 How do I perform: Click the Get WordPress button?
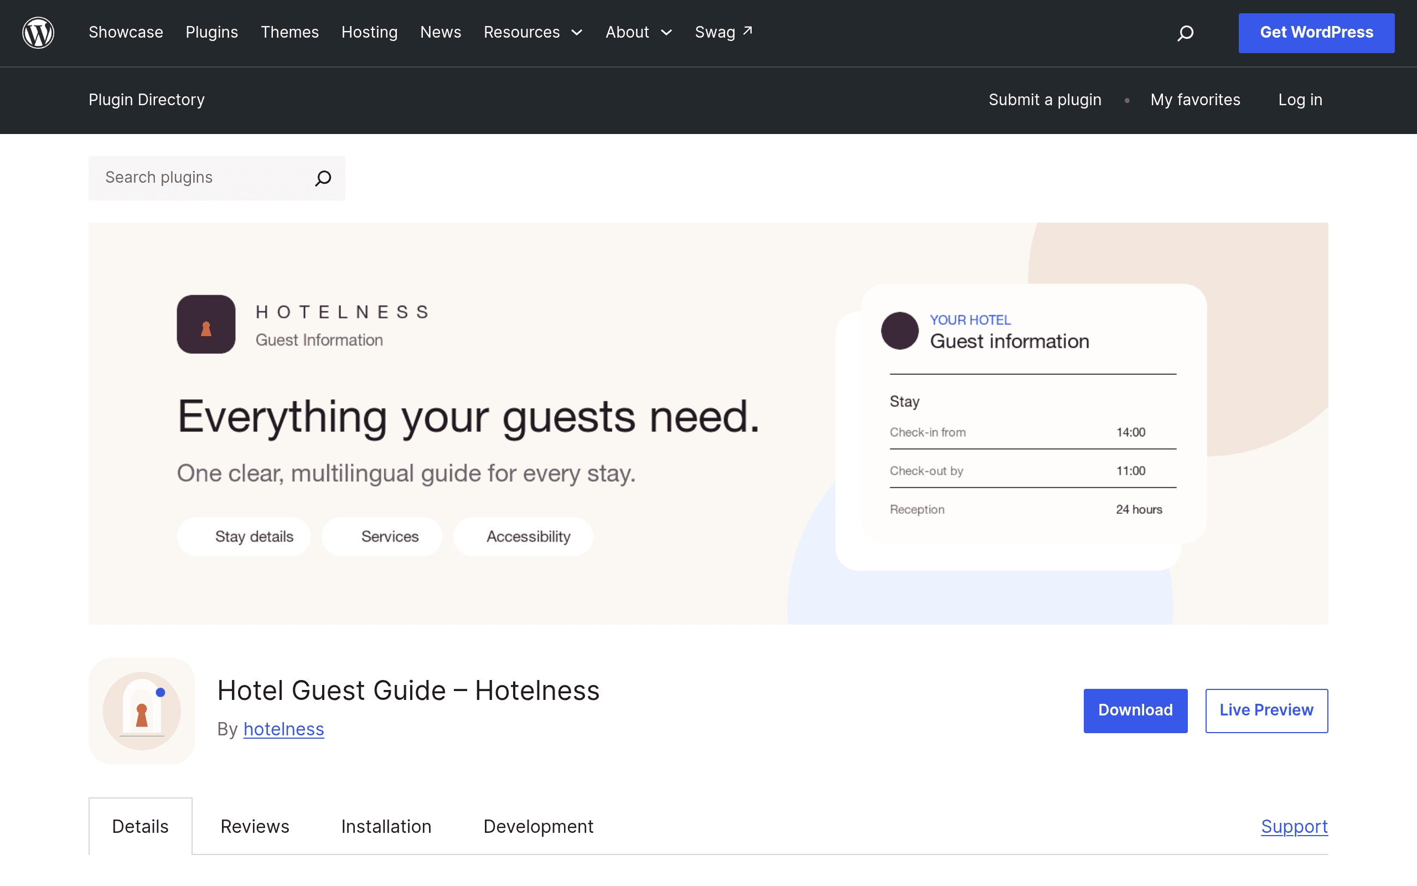click(x=1316, y=33)
